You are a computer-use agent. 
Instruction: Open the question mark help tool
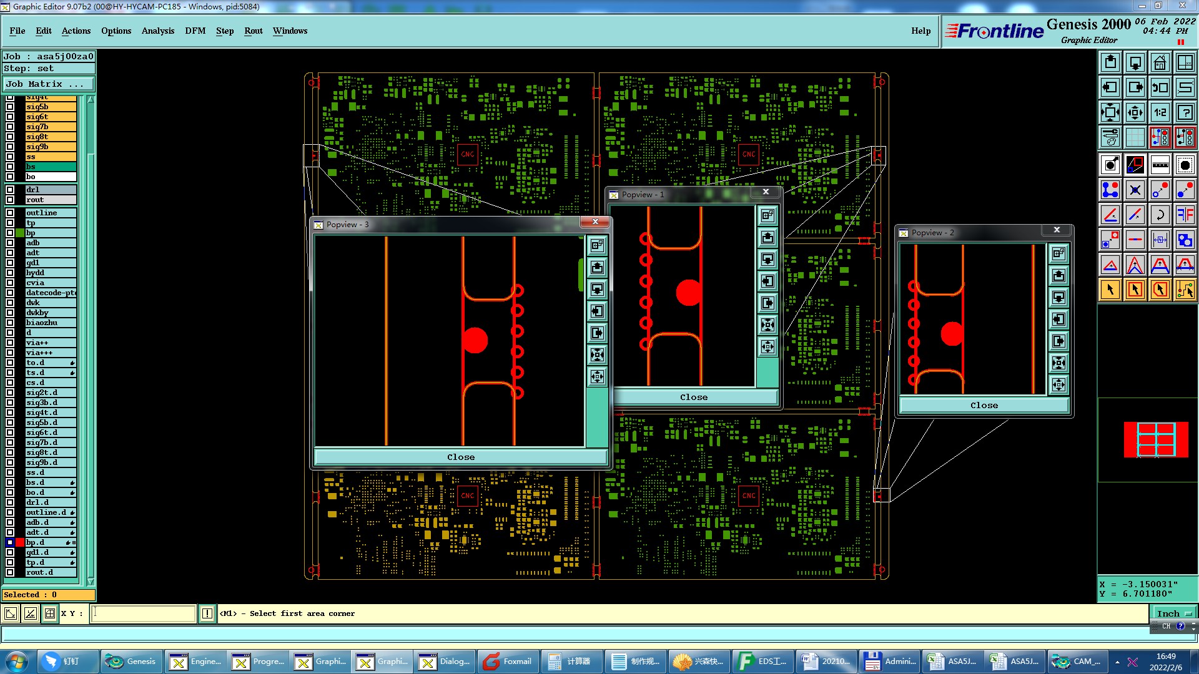(x=1185, y=112)
